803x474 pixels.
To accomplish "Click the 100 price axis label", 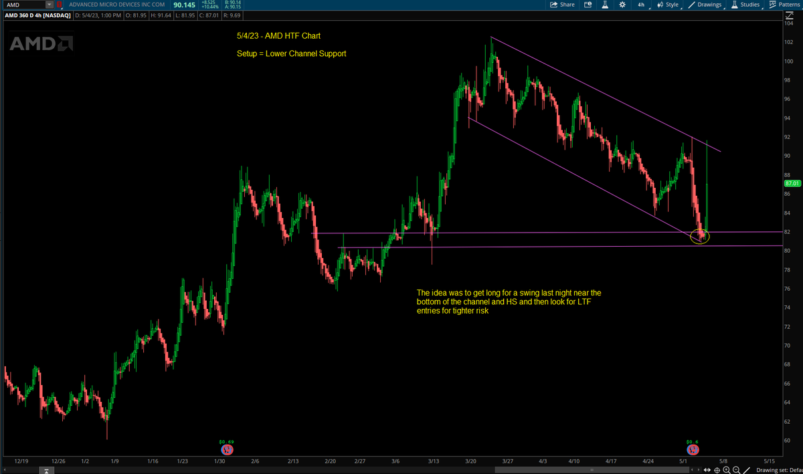I will click(789, 62).
